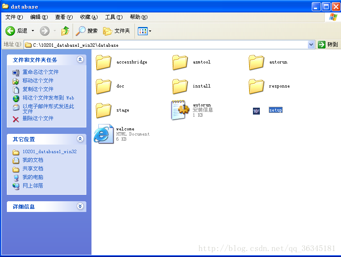Open the accessbridge folder icon
This screenshot has height=257, width=341.
point(104,62)
